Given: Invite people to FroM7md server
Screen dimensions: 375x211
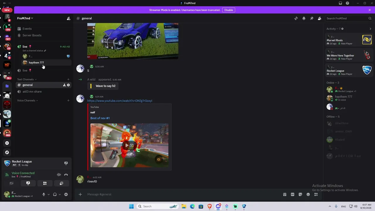Looking at the screenshot, I should tap(69, 18).
